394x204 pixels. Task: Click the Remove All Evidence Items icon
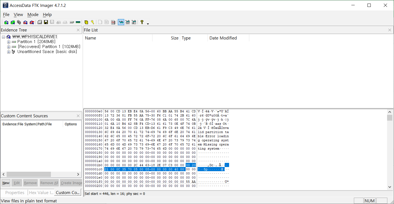(x=32, y=22)
